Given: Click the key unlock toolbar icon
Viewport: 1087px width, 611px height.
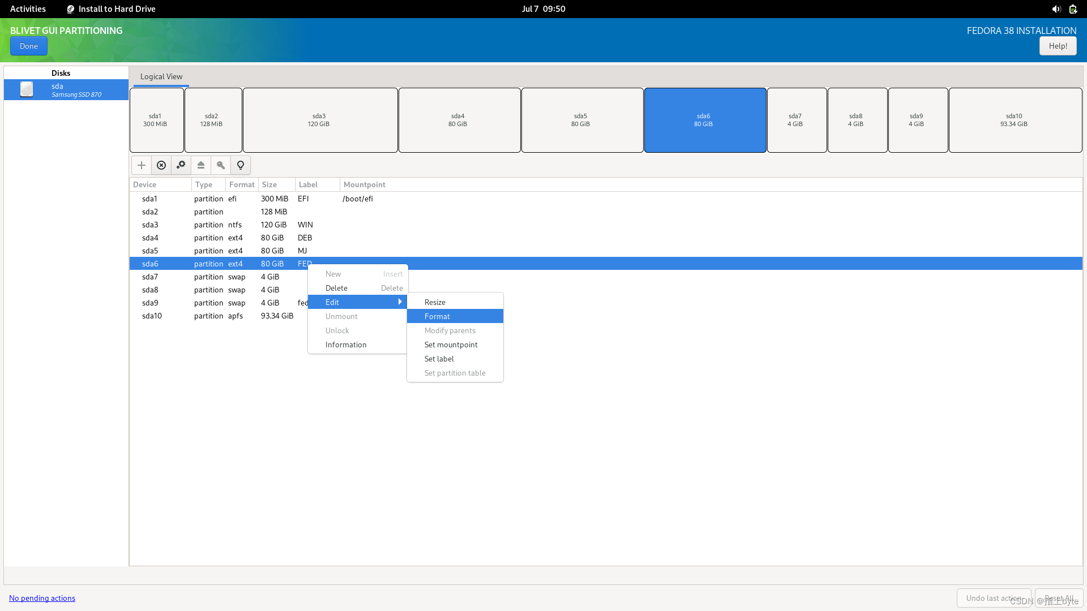Looking at the screenshot, I should click(221, 165).
